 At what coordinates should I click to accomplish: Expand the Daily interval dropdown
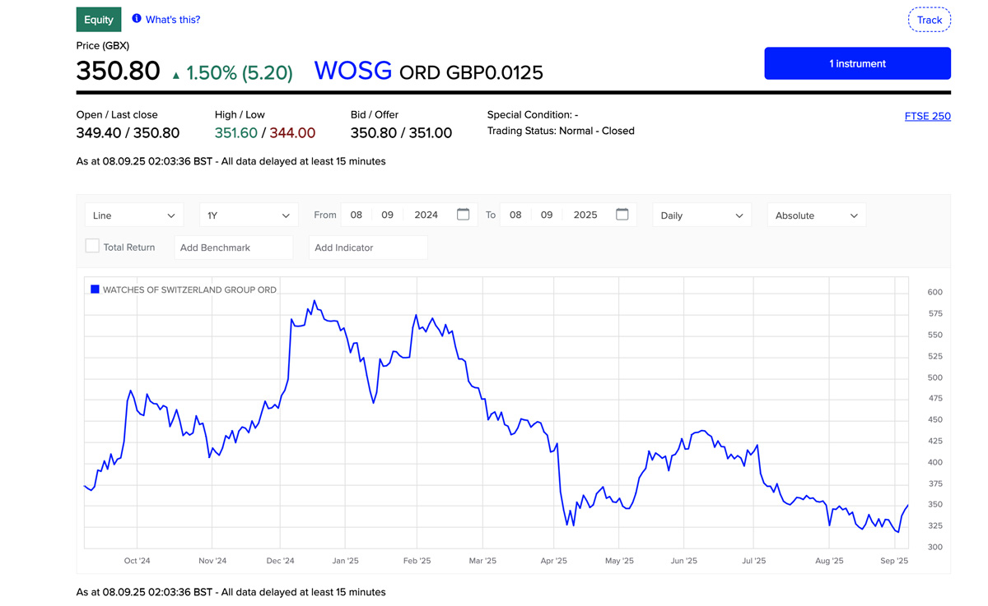click(701, 215)
